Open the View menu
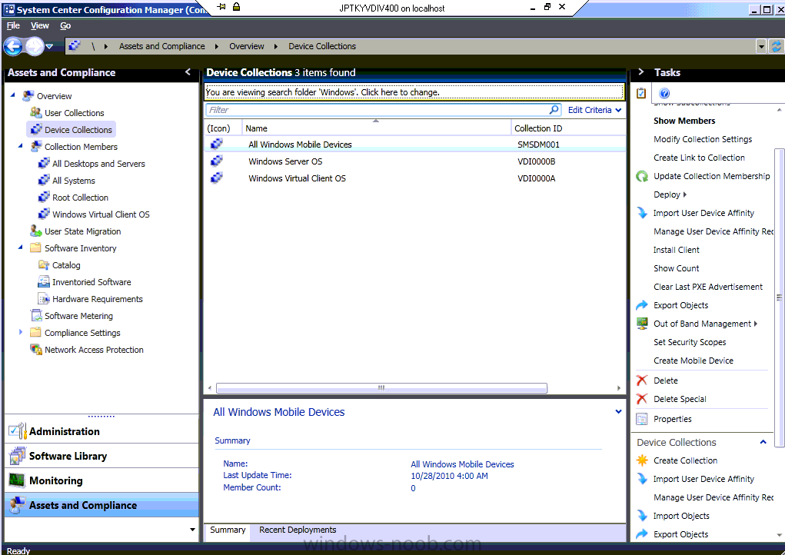This screenshot has width=785, height=555. point(39,25)
